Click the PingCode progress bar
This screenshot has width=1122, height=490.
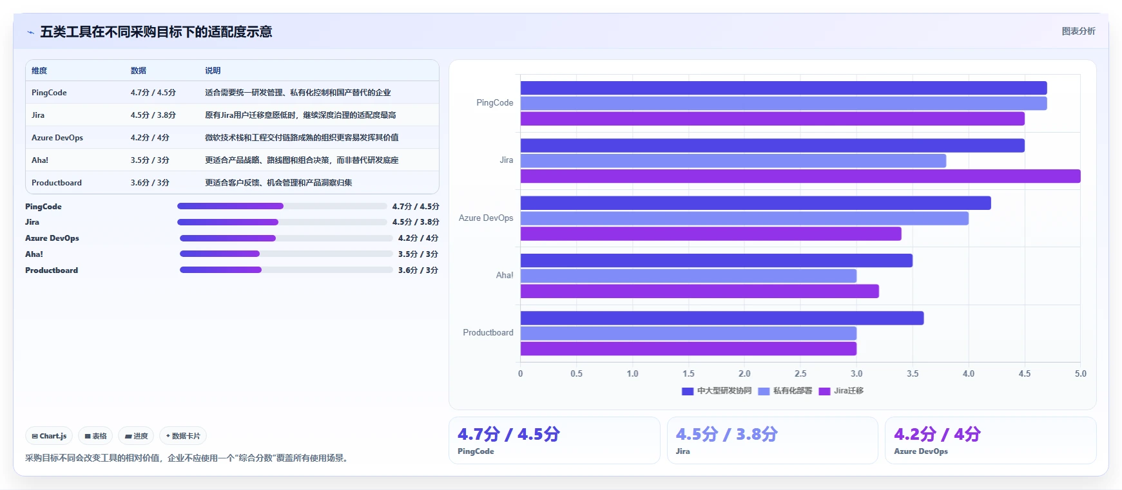[282, 206]
